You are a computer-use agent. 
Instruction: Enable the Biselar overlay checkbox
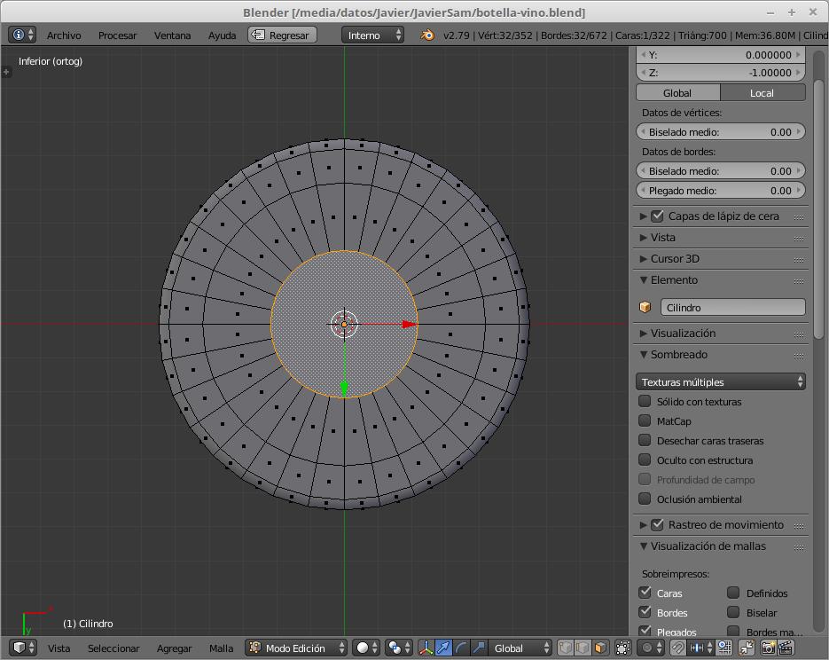[733, 612]
